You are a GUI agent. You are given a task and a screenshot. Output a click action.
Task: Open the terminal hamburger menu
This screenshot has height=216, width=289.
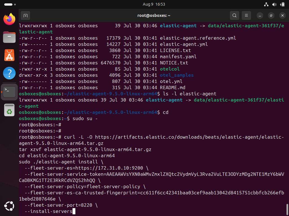click(x=246, y=16)
